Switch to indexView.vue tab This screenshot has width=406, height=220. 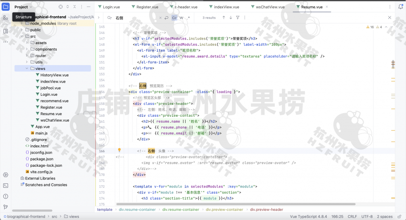click(x=224, y=7)
